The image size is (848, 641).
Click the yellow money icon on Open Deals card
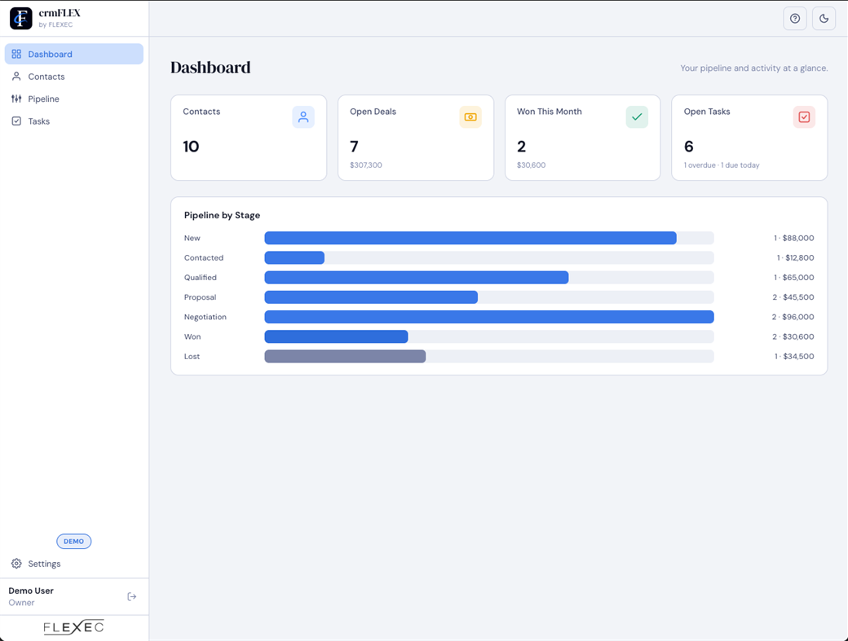click(x=470, y=116)
